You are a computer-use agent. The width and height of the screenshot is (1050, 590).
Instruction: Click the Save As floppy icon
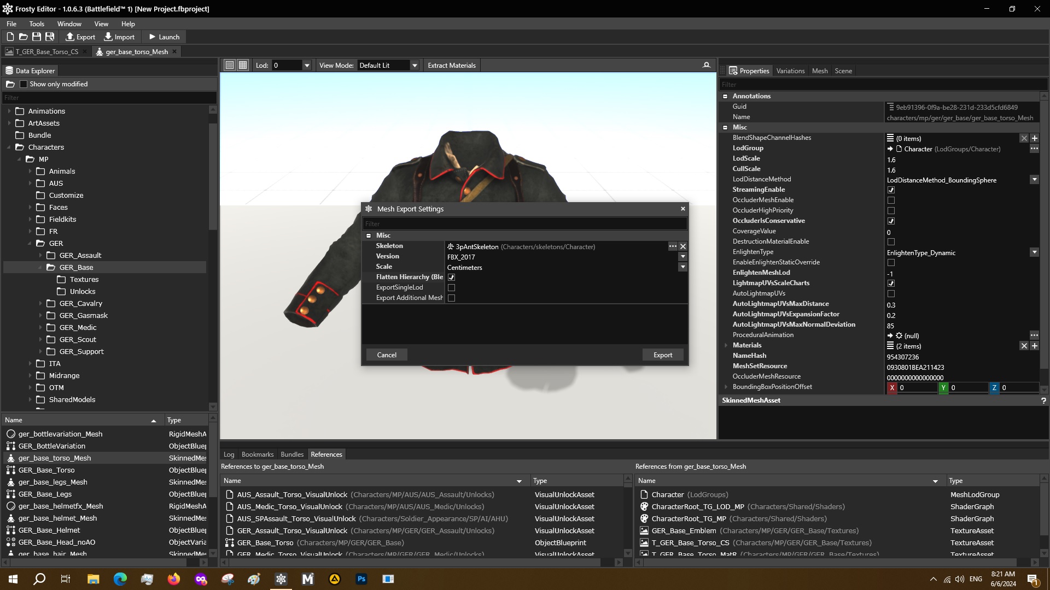(x=50, y=37)
